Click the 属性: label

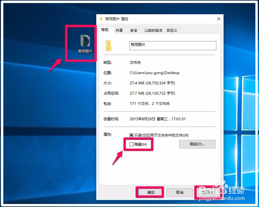[x=107, y=134]
